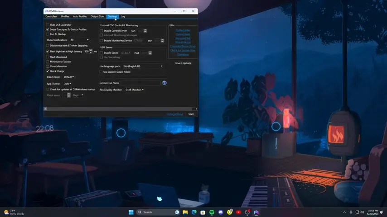Screen dimensions: 387x217
Task: Open the yellow circular app with notification badge
Action: 230,212
